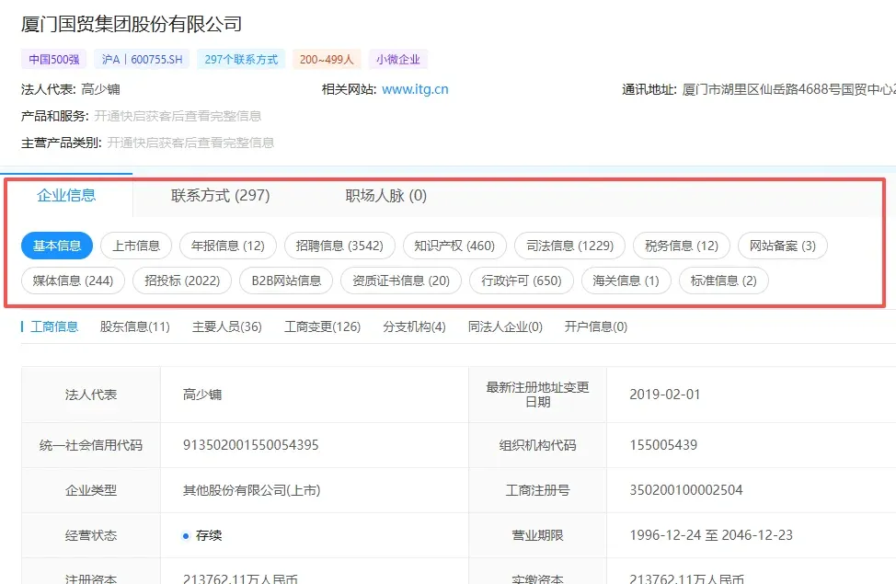Click the 统一社会信用代码 label cell
This screenshot has height=584, width=896.
tap(91, 445)
